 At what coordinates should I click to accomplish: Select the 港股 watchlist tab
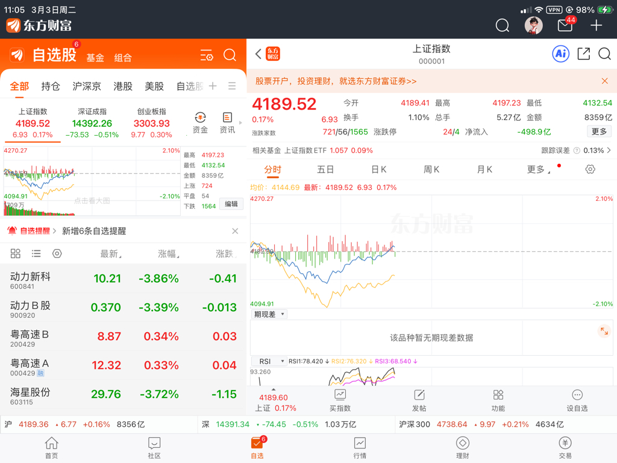(123, 86)
